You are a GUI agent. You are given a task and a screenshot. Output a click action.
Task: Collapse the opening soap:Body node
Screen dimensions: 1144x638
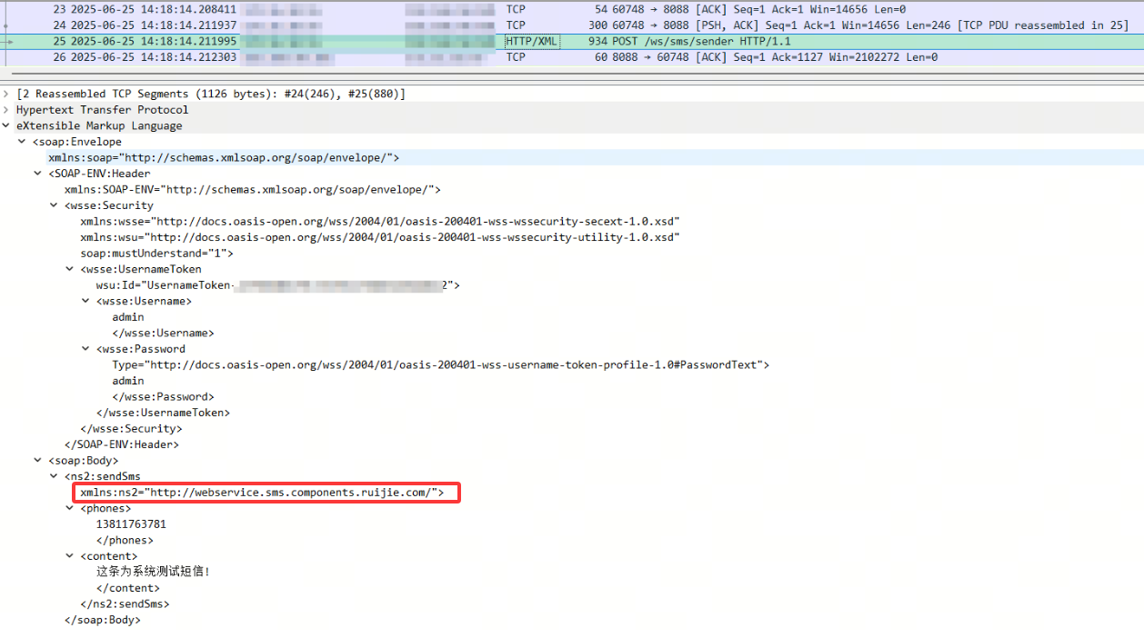[38, 461]
